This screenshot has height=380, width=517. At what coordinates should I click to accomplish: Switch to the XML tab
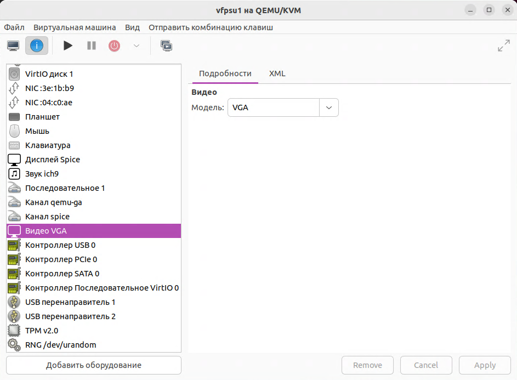[x=277, y=73]
